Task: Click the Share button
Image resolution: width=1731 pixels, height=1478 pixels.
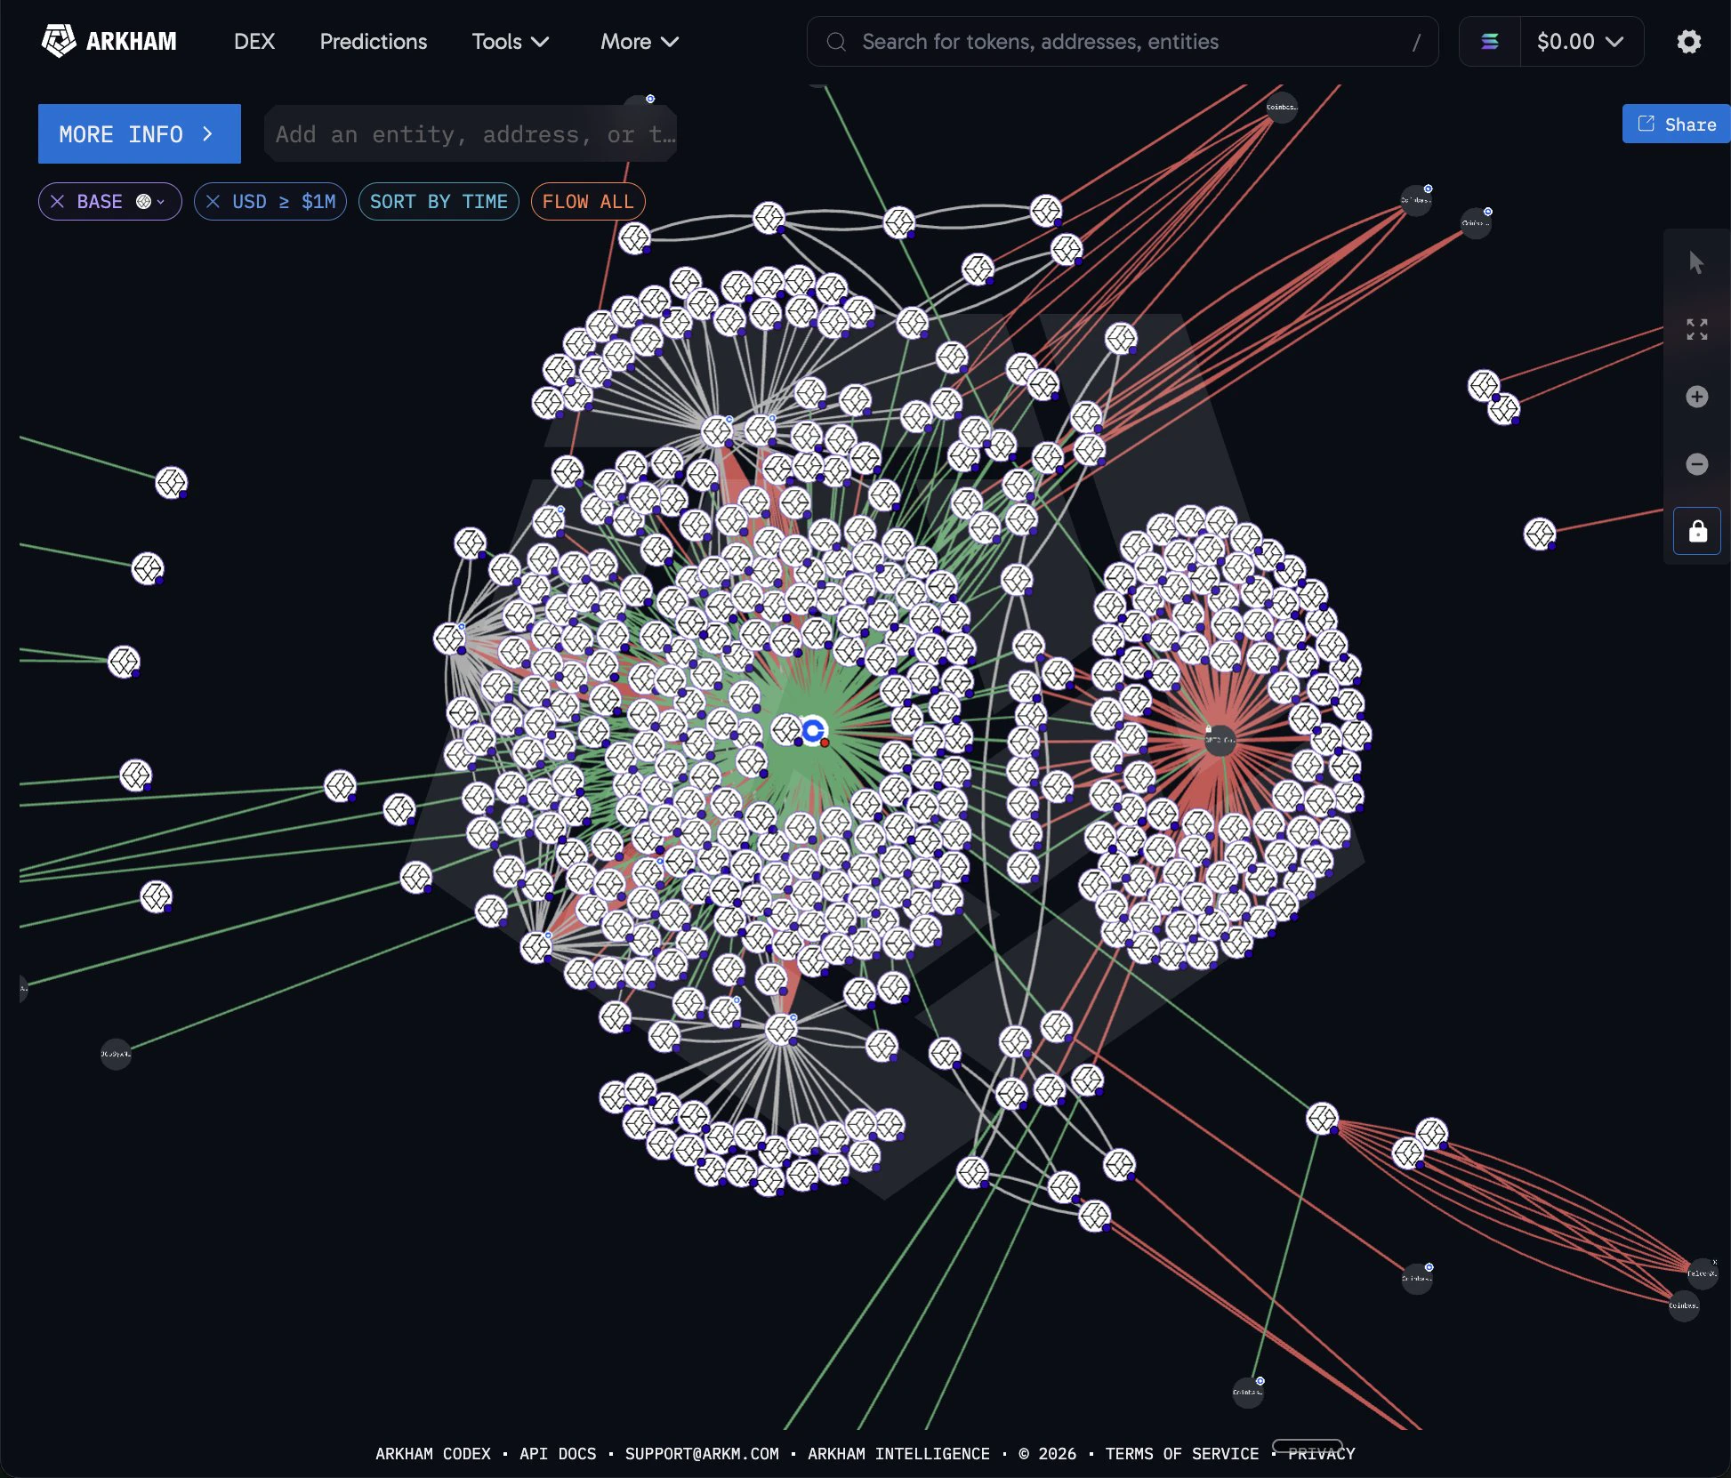Action: [1676, 124]
